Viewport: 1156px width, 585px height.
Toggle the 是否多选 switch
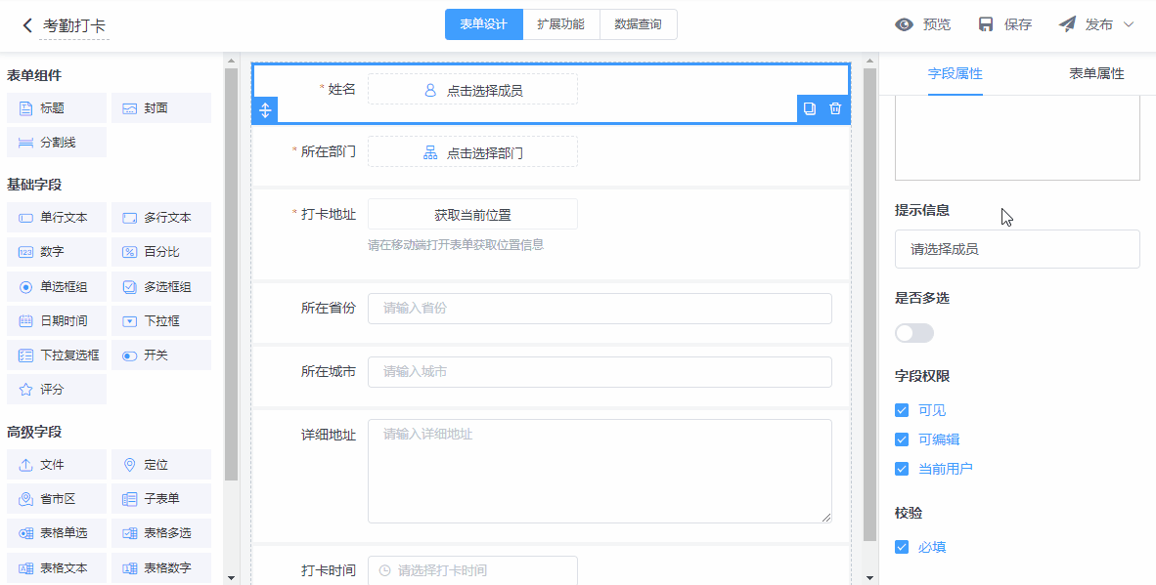(x=914, y=333)
